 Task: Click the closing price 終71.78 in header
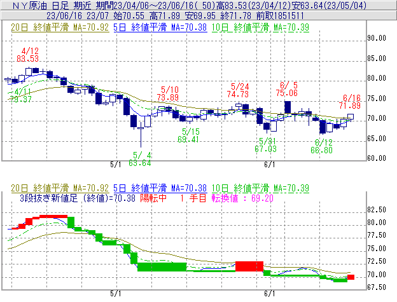point(236,16)
